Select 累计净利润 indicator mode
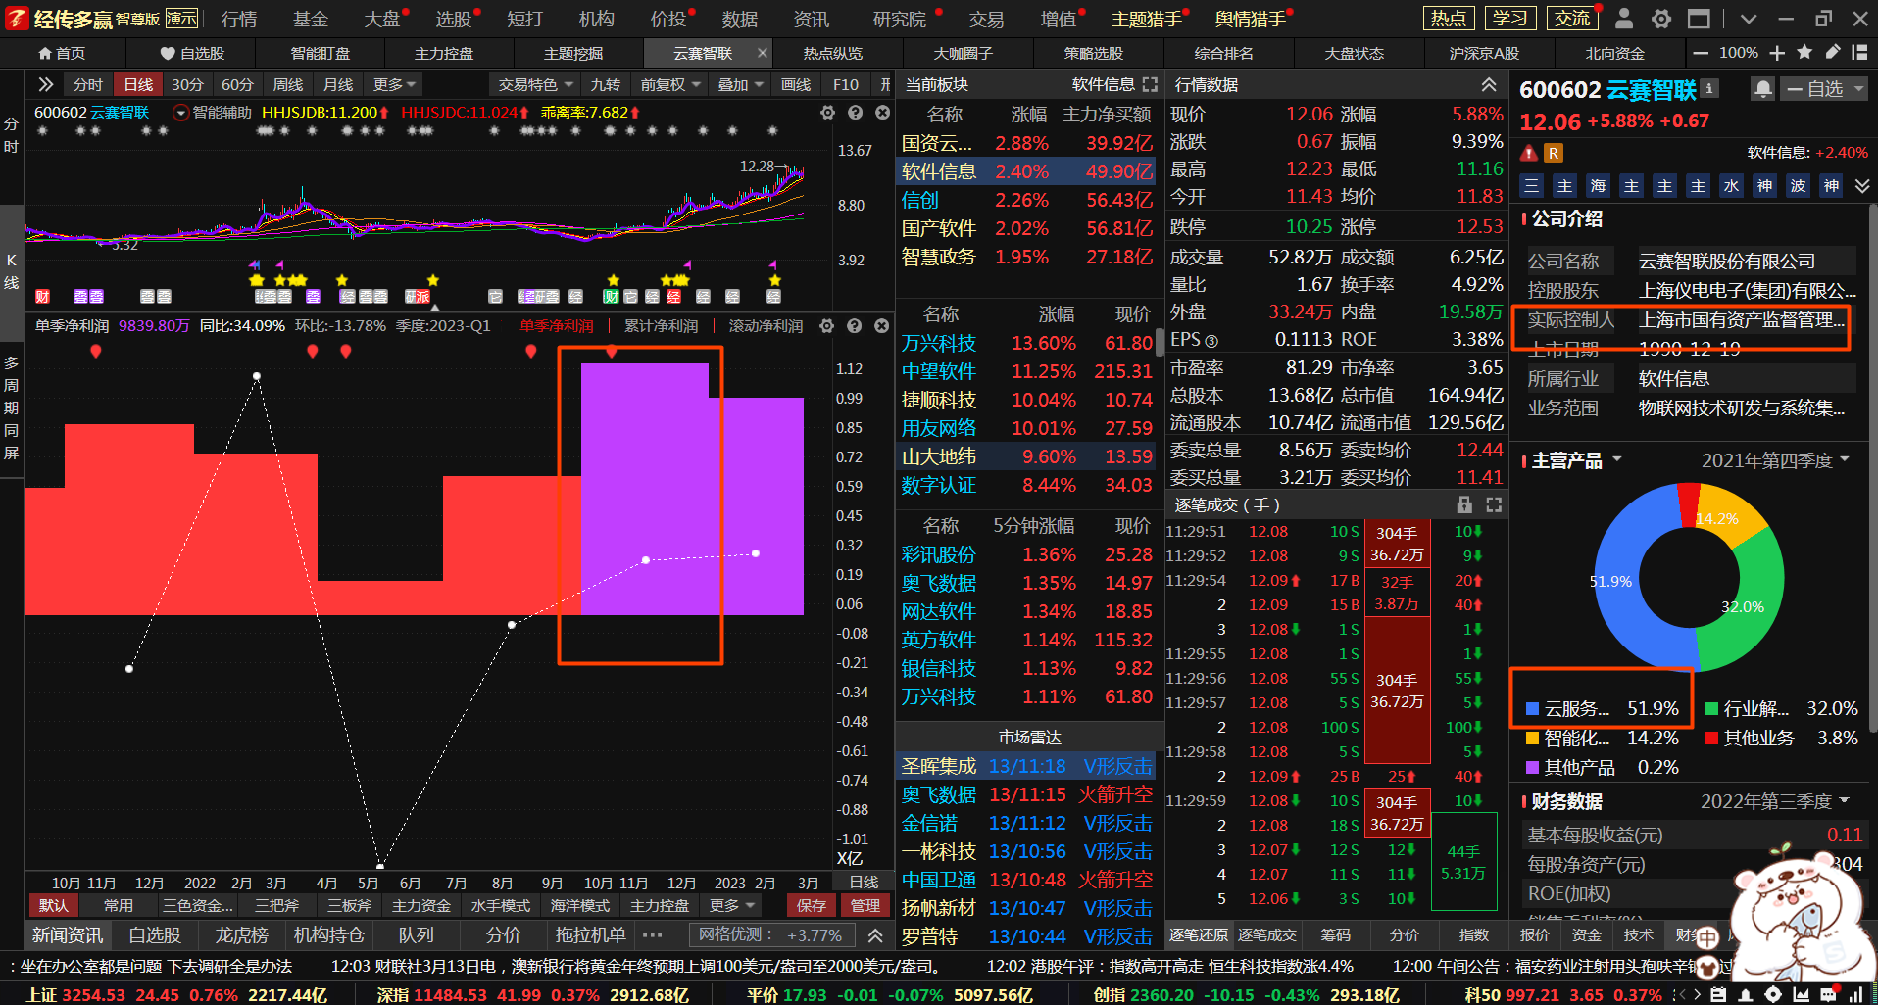 coord(661,326)
